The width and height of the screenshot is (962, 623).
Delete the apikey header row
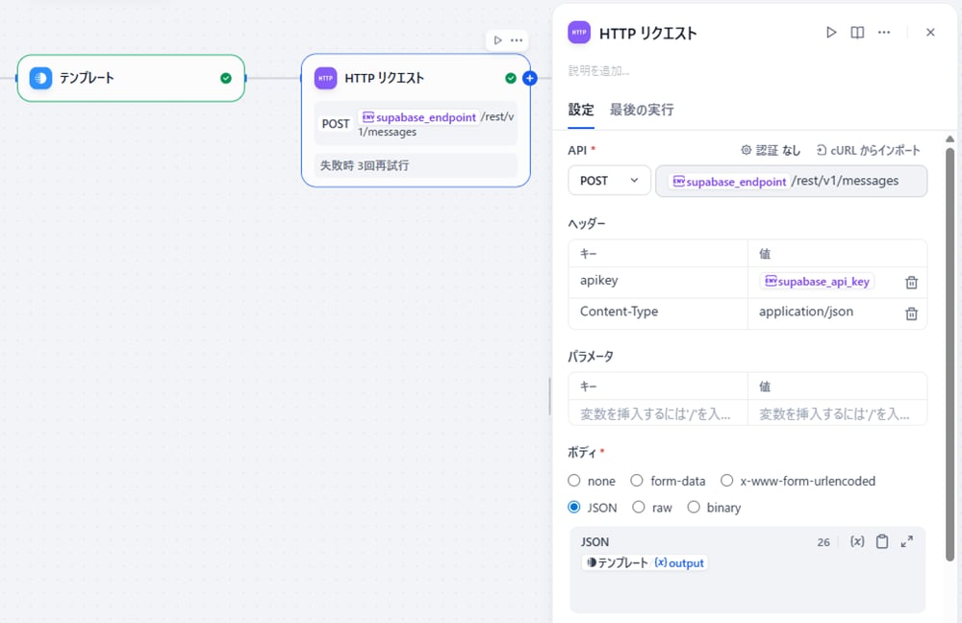click(911, 283)
